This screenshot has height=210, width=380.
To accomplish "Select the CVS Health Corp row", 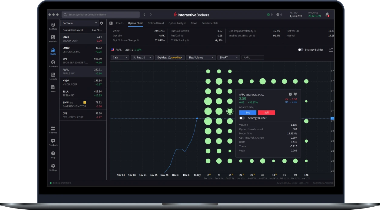I will [83, 115].
